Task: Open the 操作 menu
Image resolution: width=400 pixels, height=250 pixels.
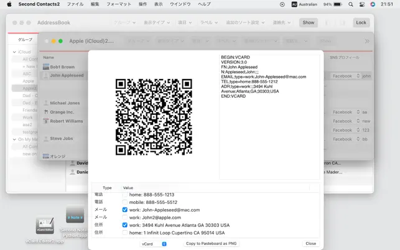Action: tap(142, 4)
